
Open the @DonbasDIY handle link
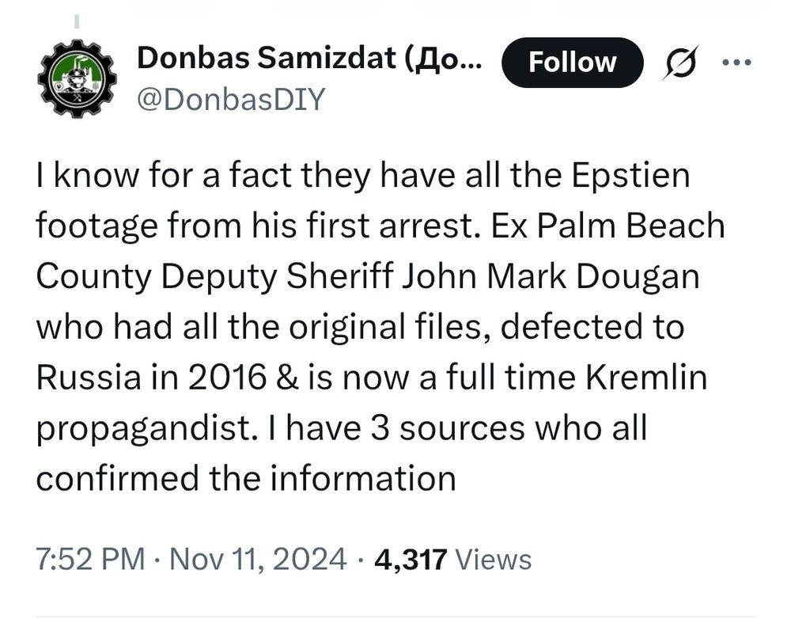(231, 99)
